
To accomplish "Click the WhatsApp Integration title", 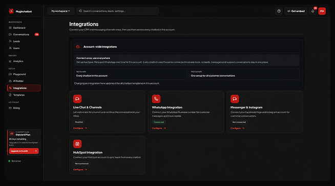I will click(x=167, y=107).
